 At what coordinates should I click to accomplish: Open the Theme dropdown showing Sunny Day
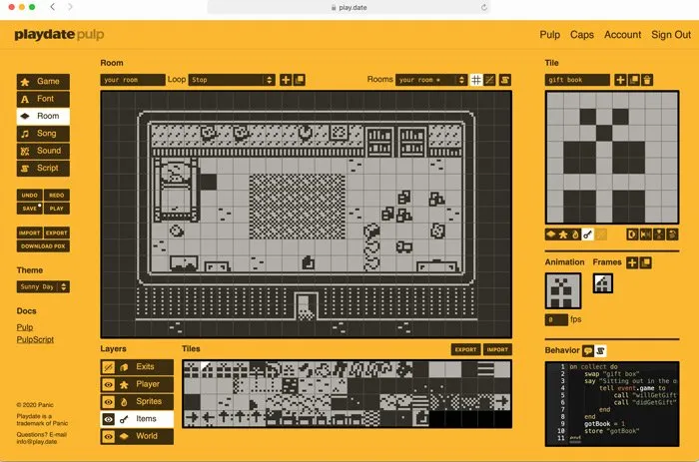click(44, 287)
